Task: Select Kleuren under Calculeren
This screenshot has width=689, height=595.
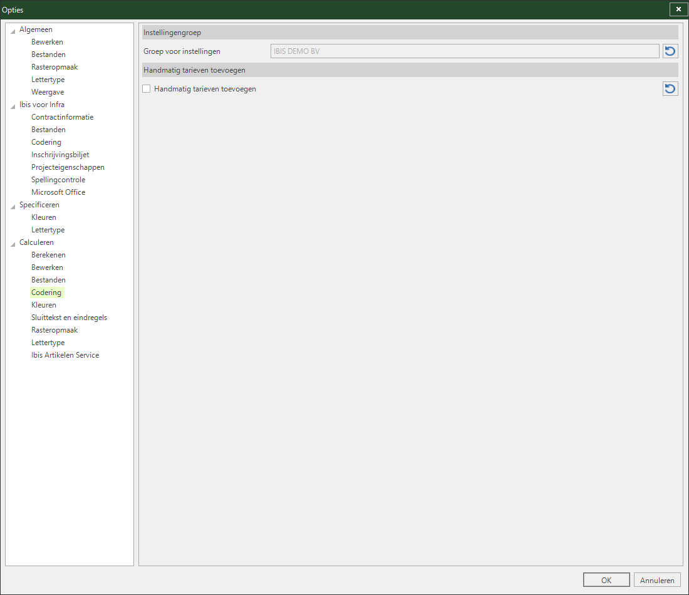Action: coord(43,305)
